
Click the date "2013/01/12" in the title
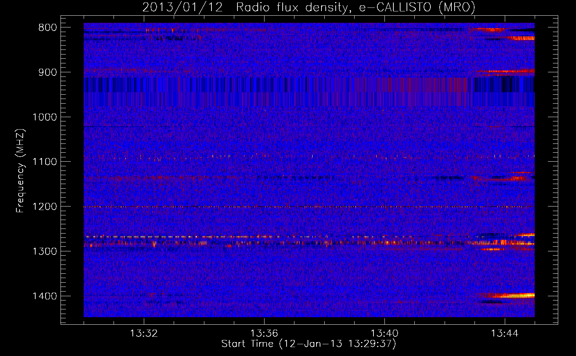(x=183, y=7)
